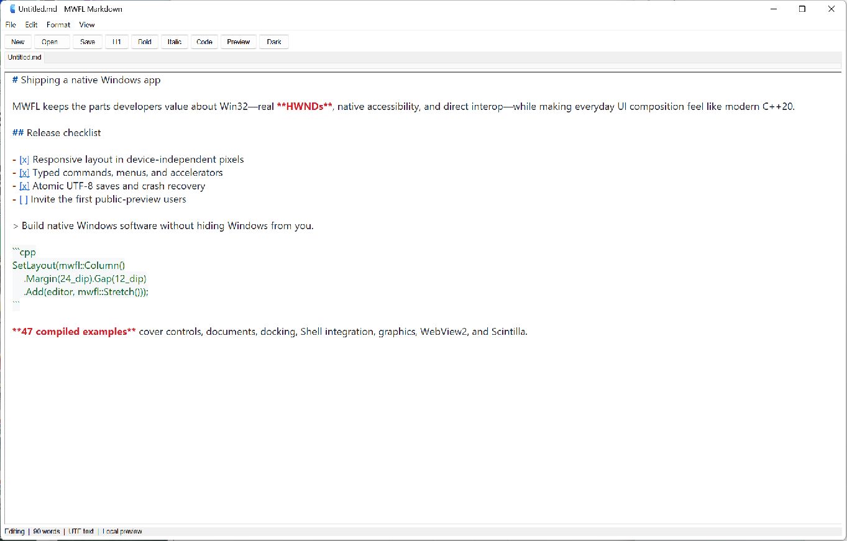Open the File menu
Image resolution: width=847 pixels, height=541 pixels.
(x=11, y=25)
